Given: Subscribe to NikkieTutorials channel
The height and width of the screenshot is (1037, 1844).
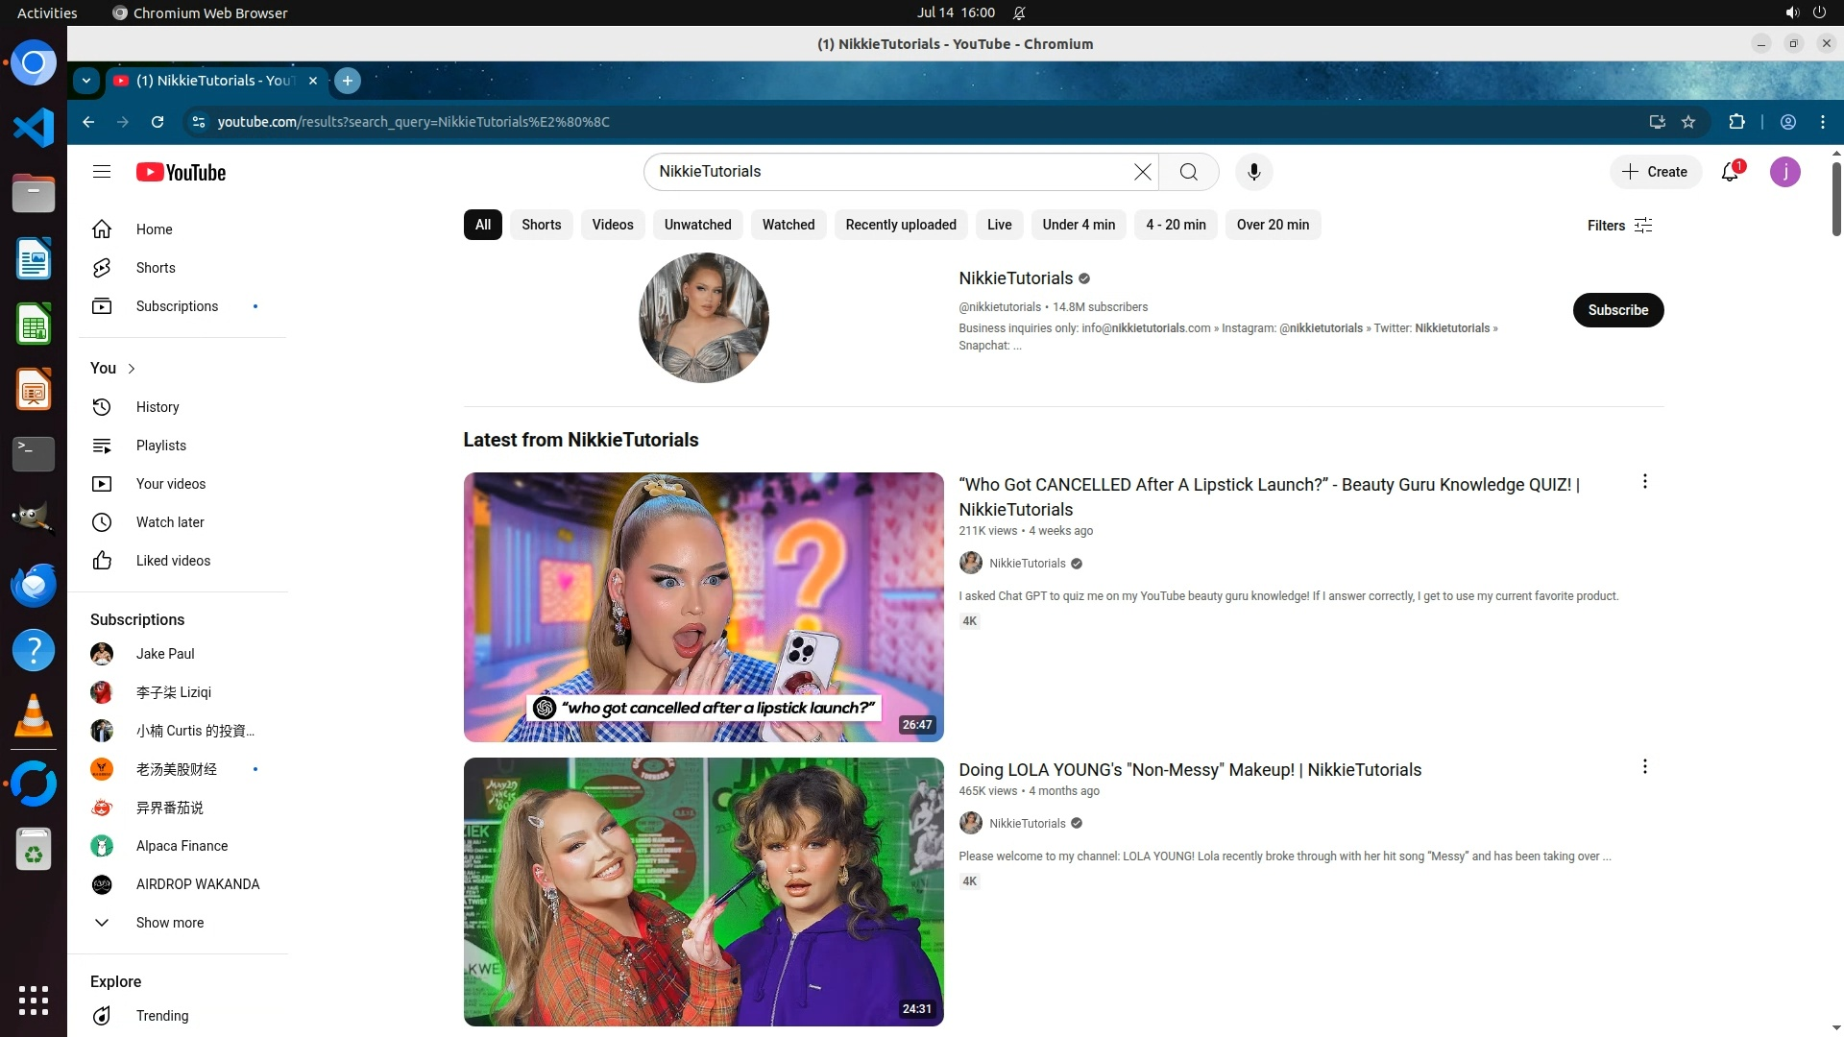Looking at the screenshot, I should tap(1617, 310).
